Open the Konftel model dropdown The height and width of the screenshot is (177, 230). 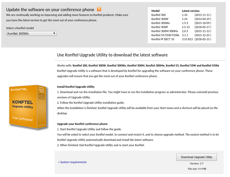(x=31, y=34)
